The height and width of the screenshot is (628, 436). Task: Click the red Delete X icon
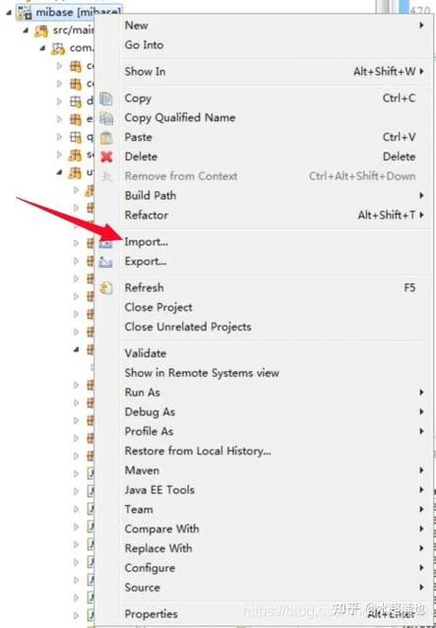(106, 157)
